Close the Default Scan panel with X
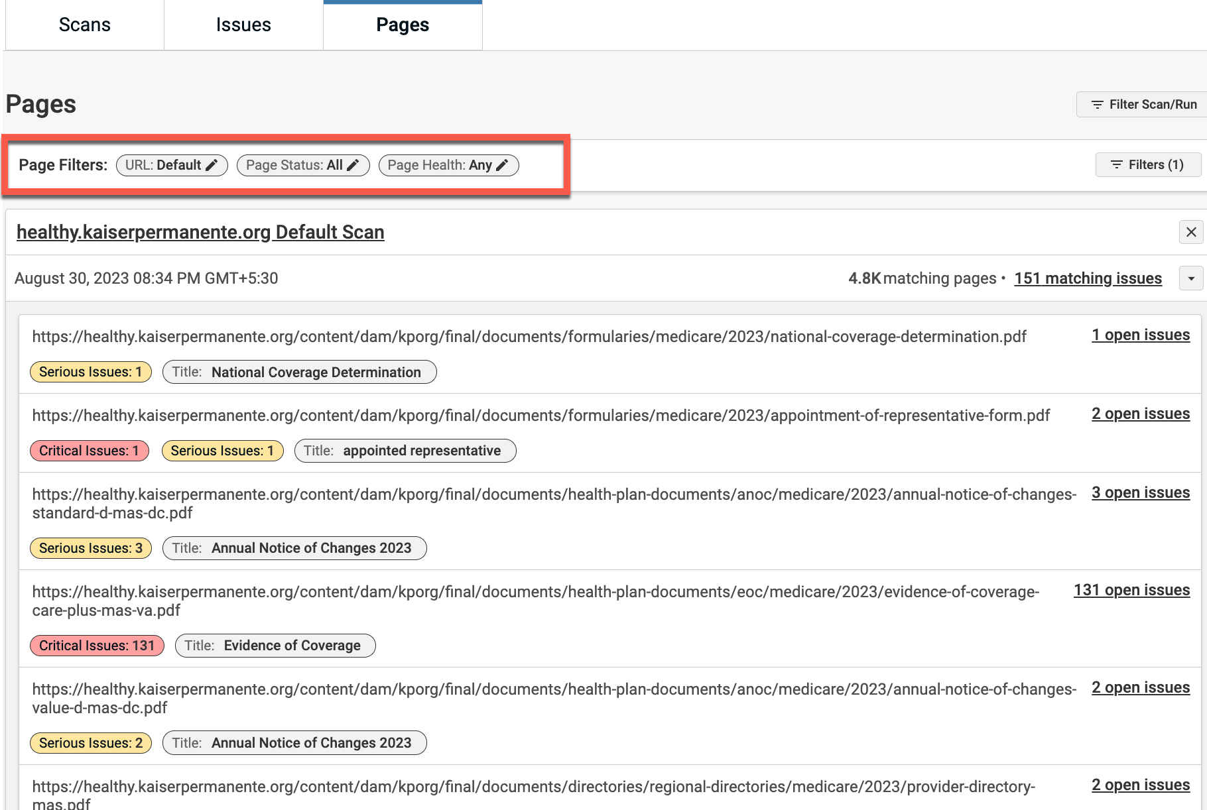The height and width of the screenshot is (810, 1207). click(x=1191, y=232)
